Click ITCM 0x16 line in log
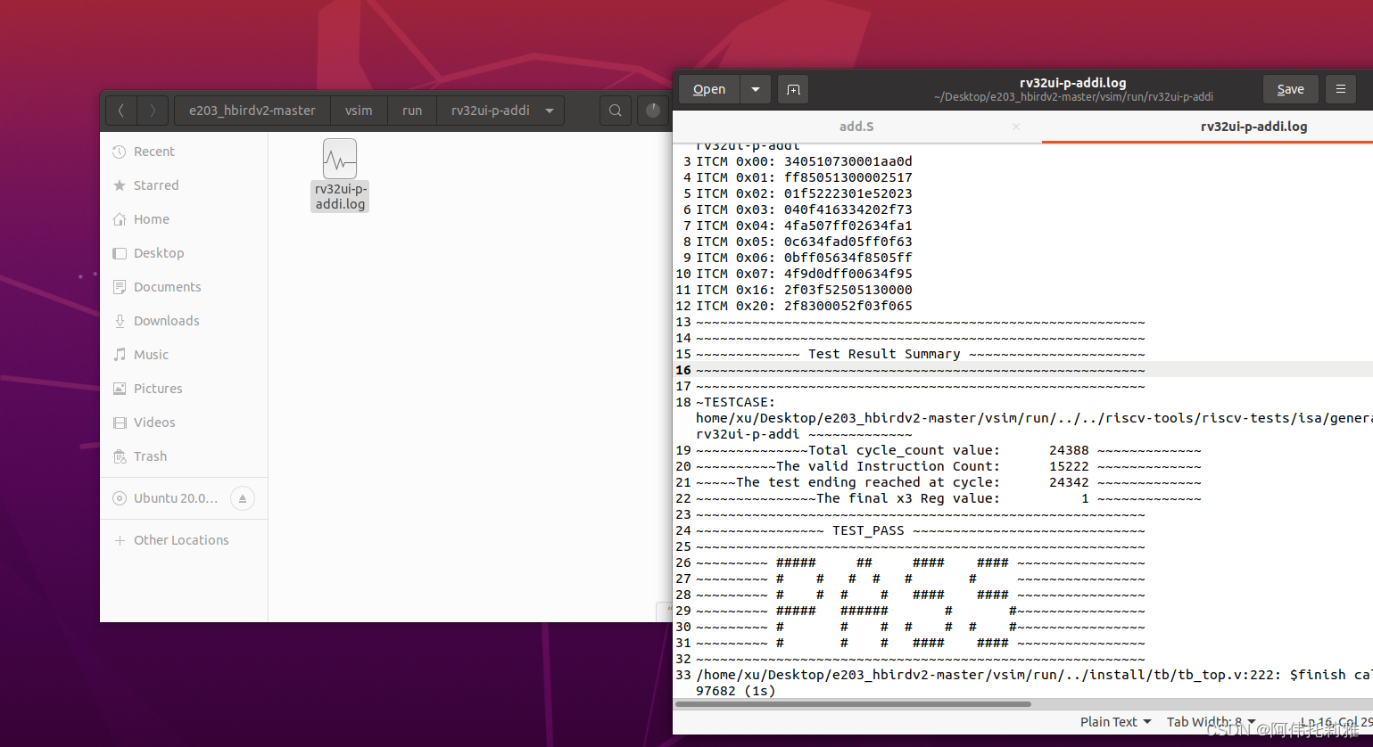The image size is (1373, 747). click(x=804, y=290)
